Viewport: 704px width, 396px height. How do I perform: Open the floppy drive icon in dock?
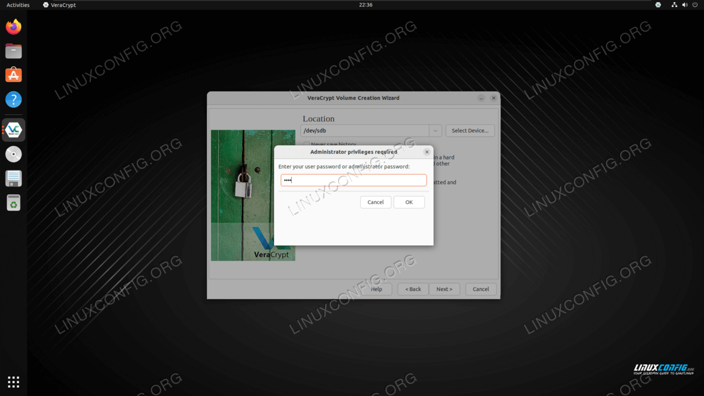[13, 178]
